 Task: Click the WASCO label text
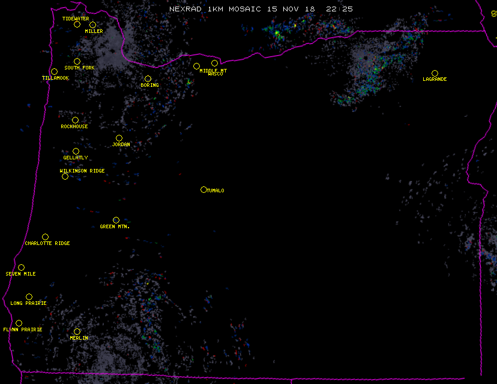coord(214,74)
